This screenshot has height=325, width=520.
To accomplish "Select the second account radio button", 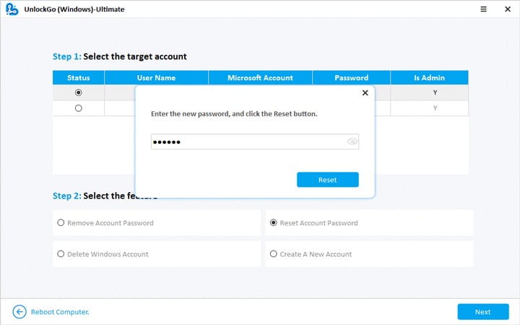I will pyautogui.click(x=78, y=108).
